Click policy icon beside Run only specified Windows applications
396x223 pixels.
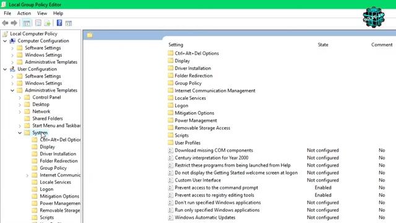coord(171,210)
